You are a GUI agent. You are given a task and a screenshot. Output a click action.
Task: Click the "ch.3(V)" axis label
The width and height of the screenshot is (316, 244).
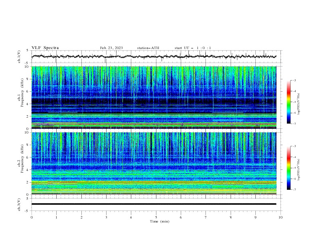(19, 205)
